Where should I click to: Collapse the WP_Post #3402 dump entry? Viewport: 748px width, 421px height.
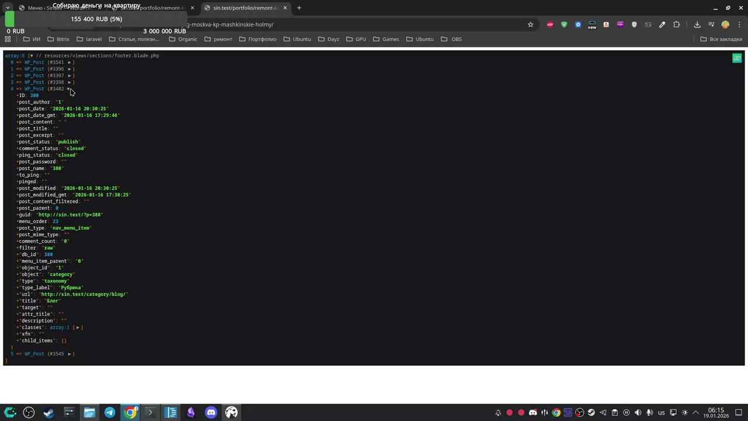pyautogui.click(x=68, y=89)
